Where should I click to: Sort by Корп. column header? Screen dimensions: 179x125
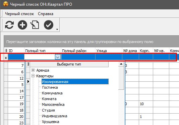tap(146, 51)
